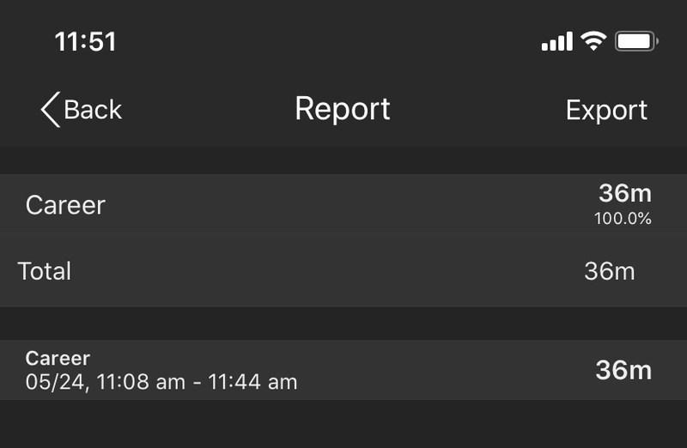Tap the Total 36m value
The height and width of the screenshot is (448, 687).
click(x=610, y=271)
